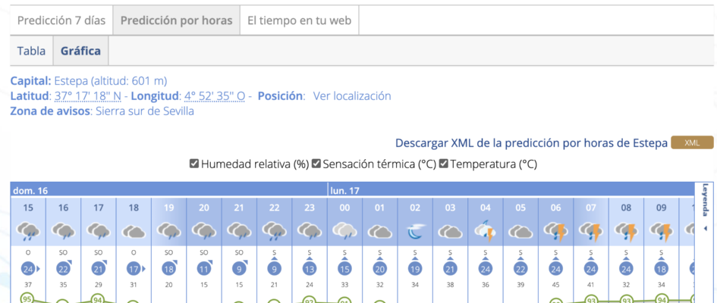
Task: Click the light rain icon at hour 00
Action: coord(344,231)
